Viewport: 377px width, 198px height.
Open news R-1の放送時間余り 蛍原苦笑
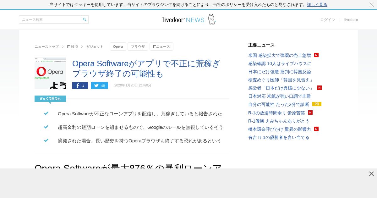276,113
